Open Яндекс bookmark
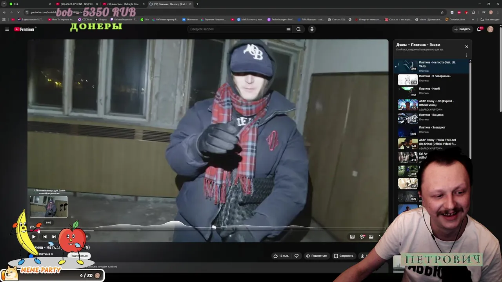This screenshot has height=282, width=502. pos(101,20)
